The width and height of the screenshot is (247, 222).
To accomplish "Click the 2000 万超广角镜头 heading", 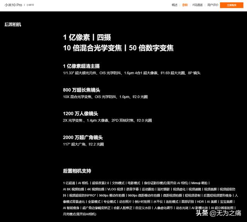I will tap(83, 138).
